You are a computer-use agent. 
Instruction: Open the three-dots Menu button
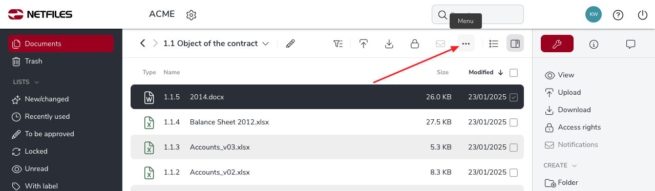tap(466, 44)
